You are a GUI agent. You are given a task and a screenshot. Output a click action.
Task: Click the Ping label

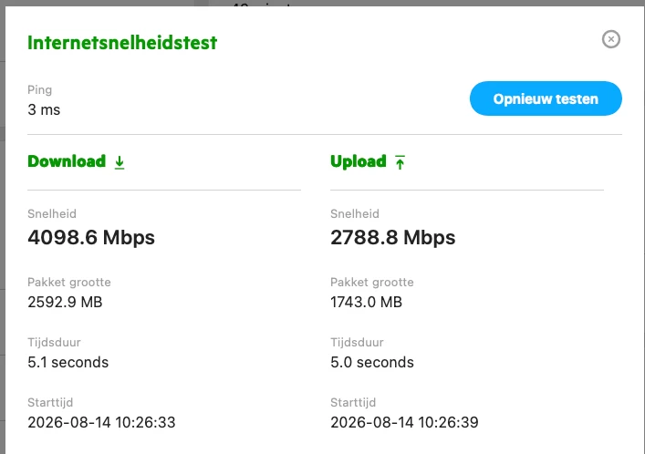point(40,90)
